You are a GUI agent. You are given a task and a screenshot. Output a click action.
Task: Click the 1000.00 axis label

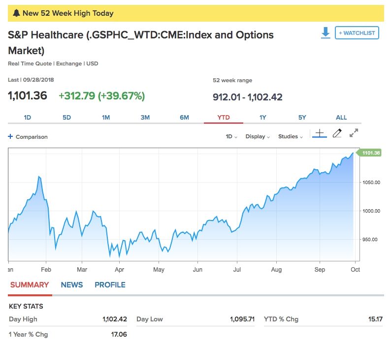[371, 211]
